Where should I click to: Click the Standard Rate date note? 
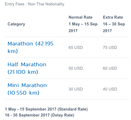(46, 109)
